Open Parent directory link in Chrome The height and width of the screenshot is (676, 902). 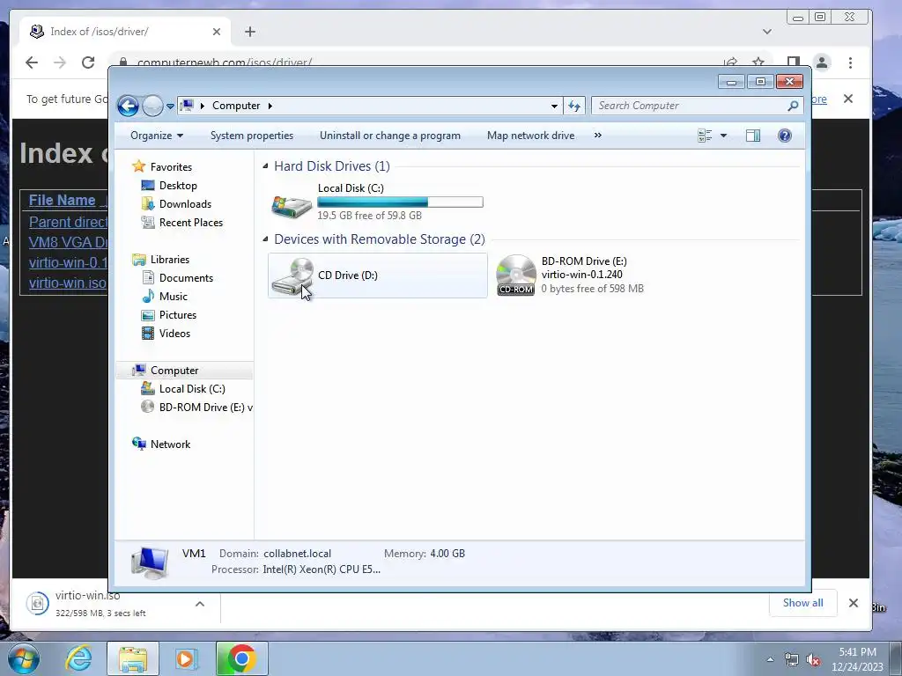(68, 222)
